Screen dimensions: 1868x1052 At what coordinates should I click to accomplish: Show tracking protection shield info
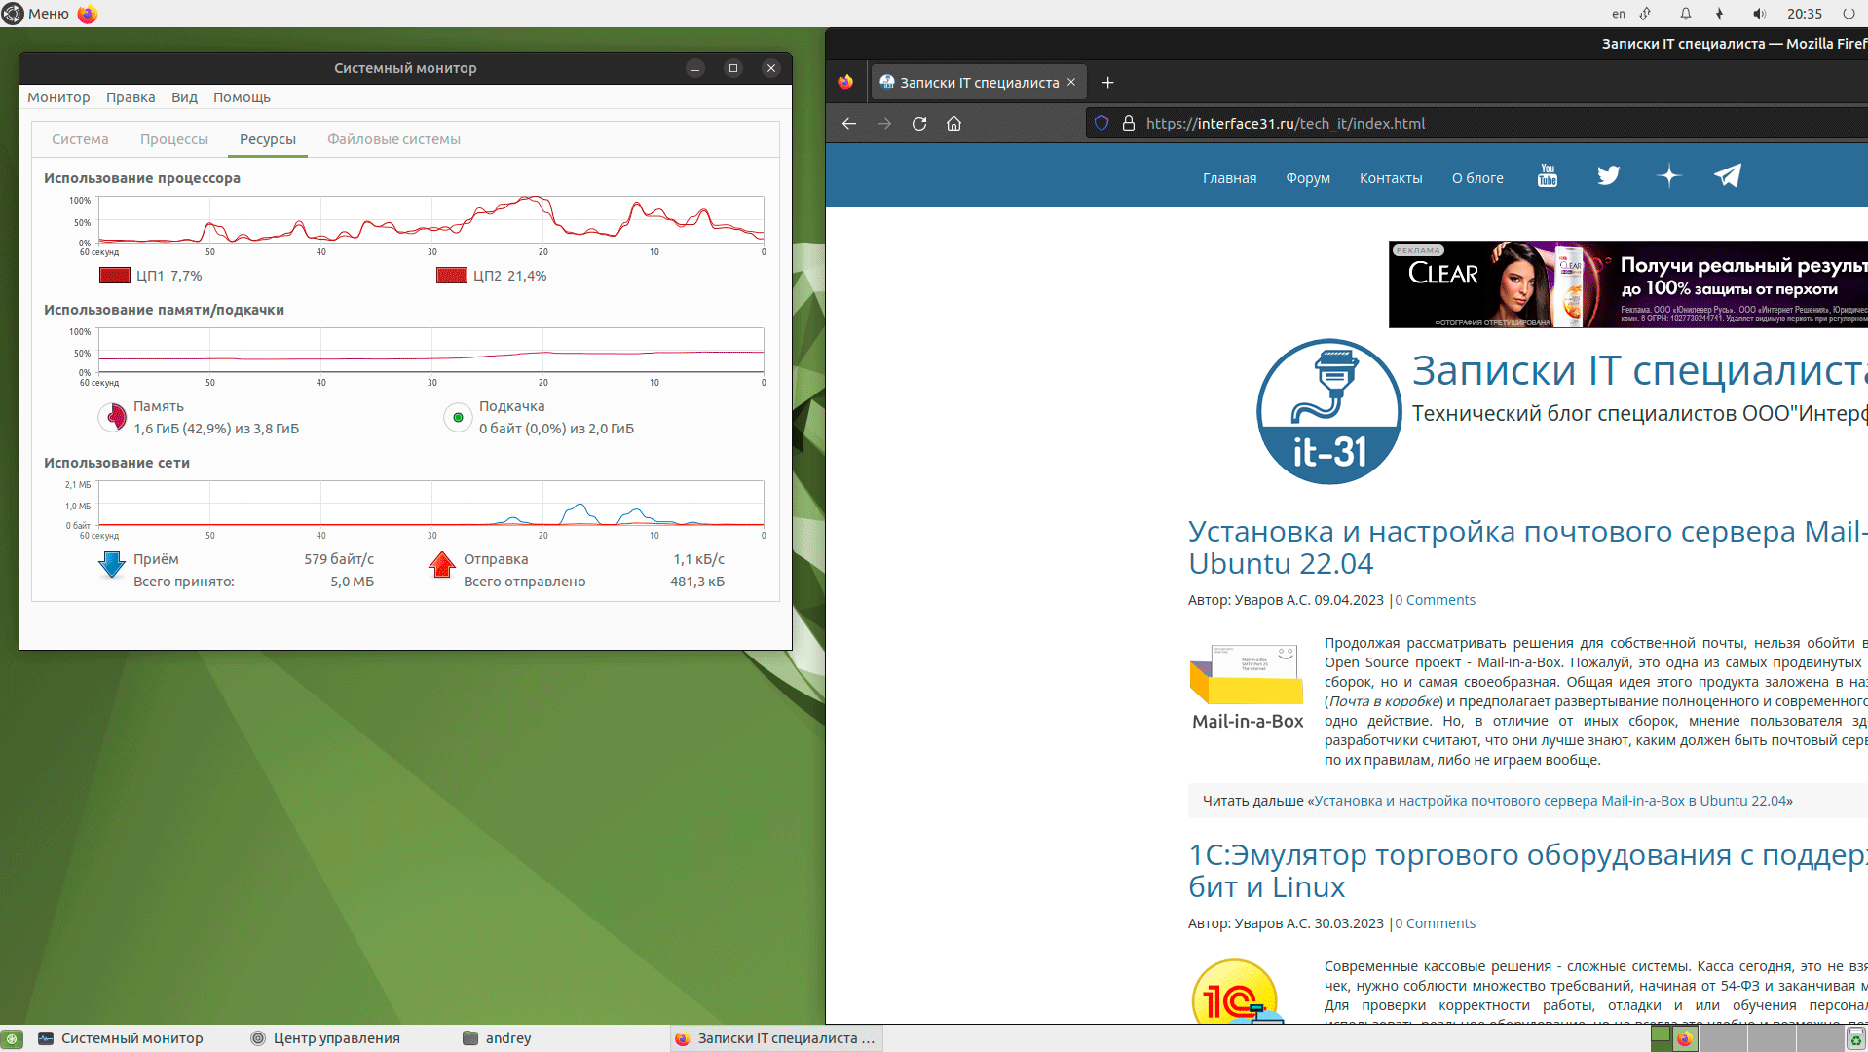[x=1102, y=124]
